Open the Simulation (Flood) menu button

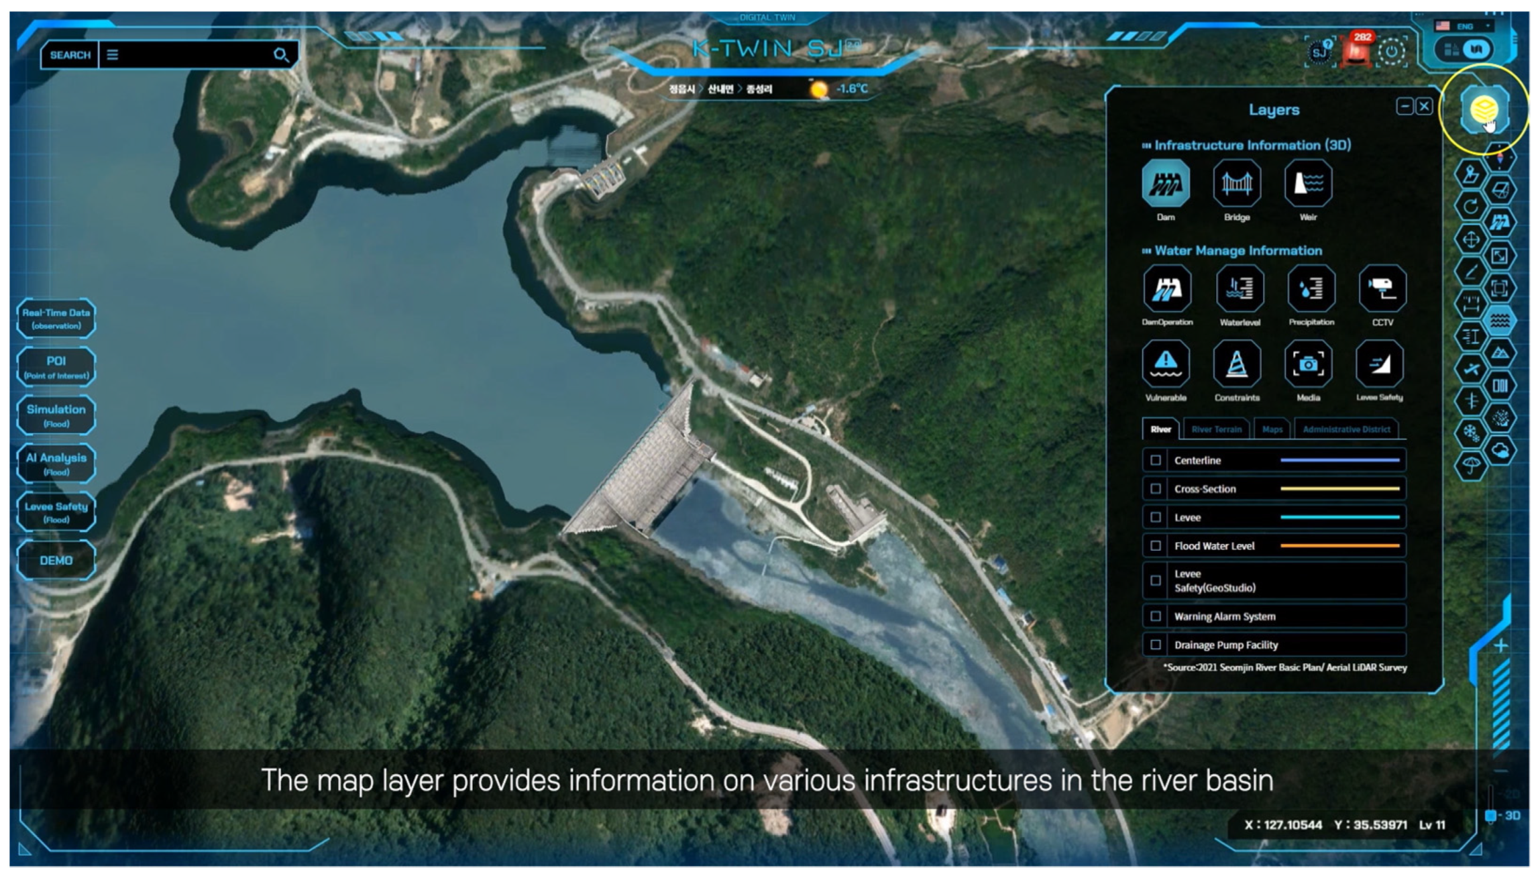tap(56, 415)
